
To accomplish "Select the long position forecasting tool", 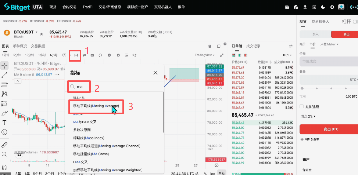I will coord(4,103).
